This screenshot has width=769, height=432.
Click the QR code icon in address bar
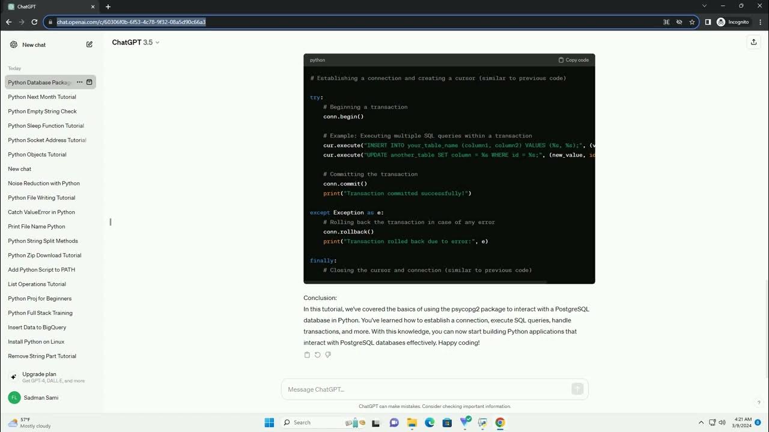[666, 22]
